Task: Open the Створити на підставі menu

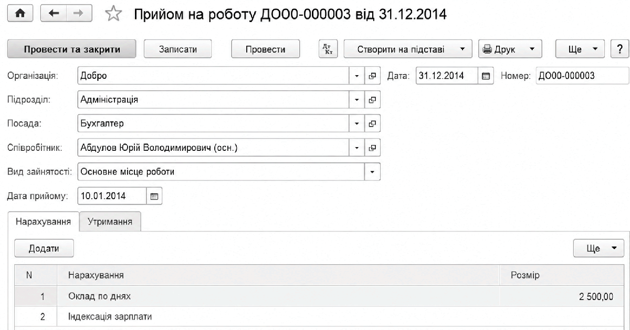Action: (408, 49)
